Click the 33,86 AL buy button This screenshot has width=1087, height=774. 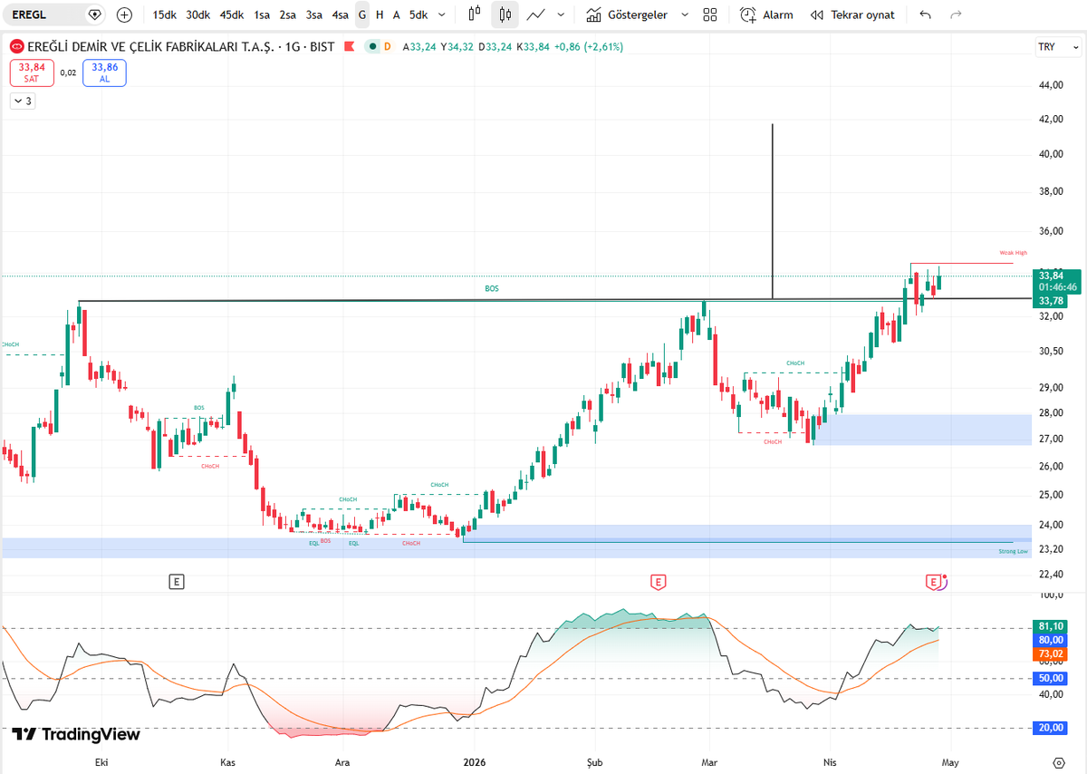point(104,73)
